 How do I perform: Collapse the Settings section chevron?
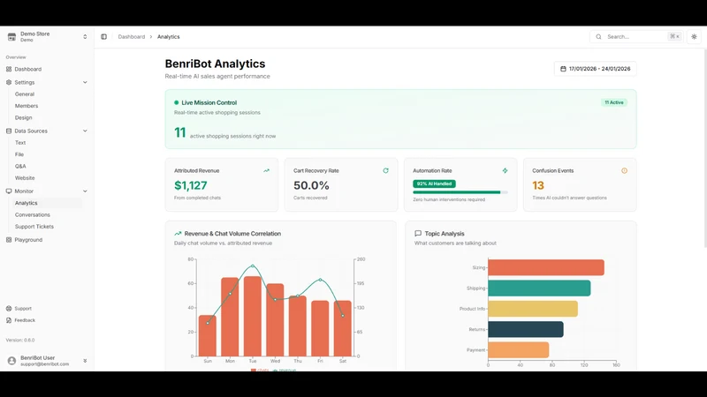85,82
